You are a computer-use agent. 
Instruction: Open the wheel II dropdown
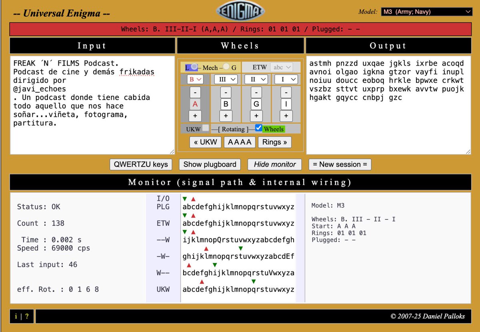click(x=256, y=79)
